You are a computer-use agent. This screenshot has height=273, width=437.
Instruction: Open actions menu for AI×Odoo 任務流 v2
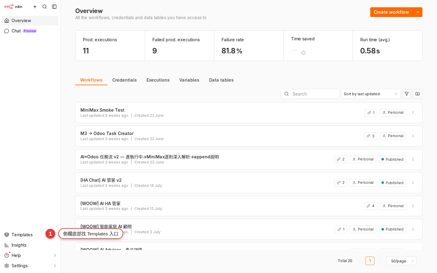click(x=413, y=159)
